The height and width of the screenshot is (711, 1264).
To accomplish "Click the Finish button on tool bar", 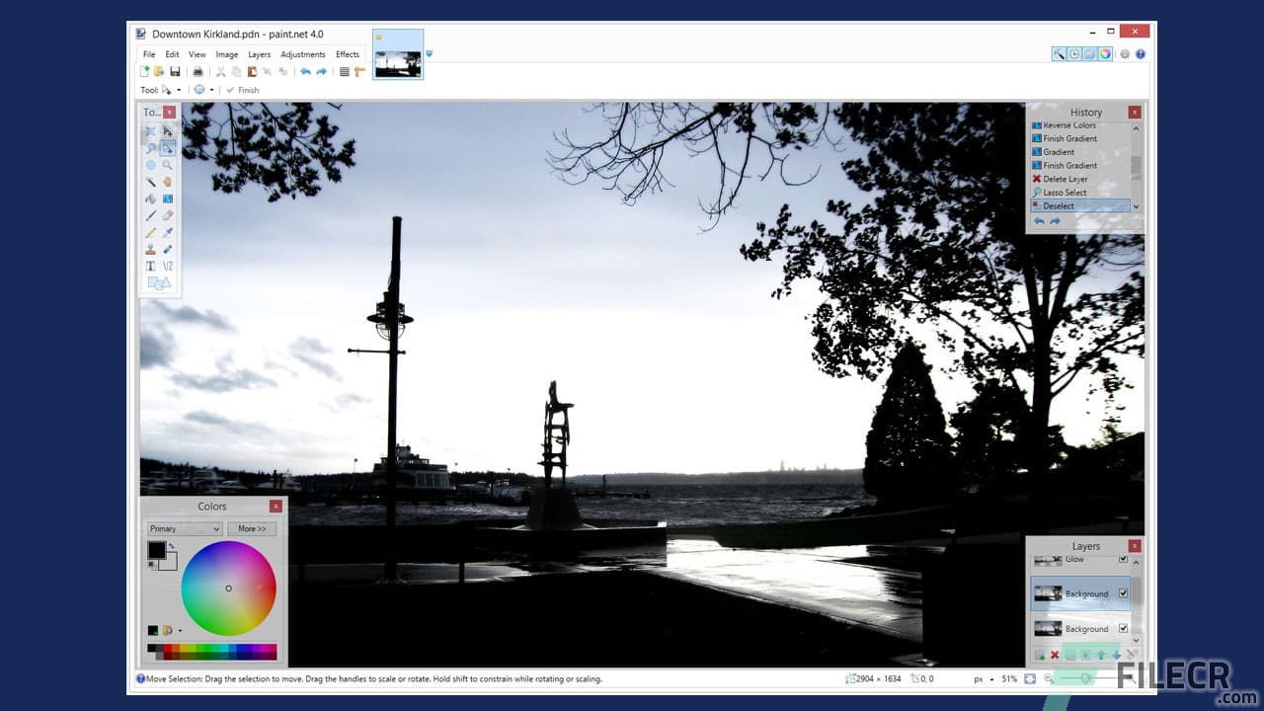I will pos(242,90).
